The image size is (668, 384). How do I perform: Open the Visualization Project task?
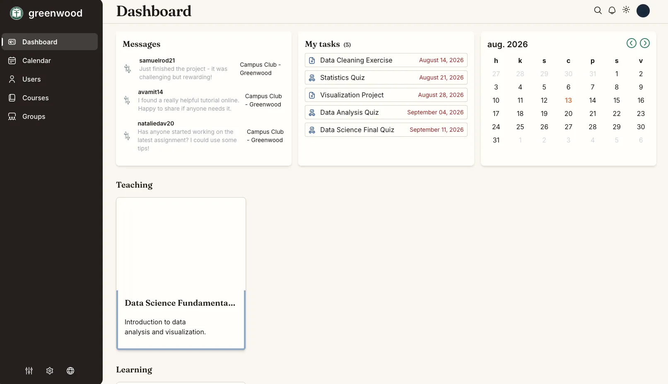coord(386,95)
